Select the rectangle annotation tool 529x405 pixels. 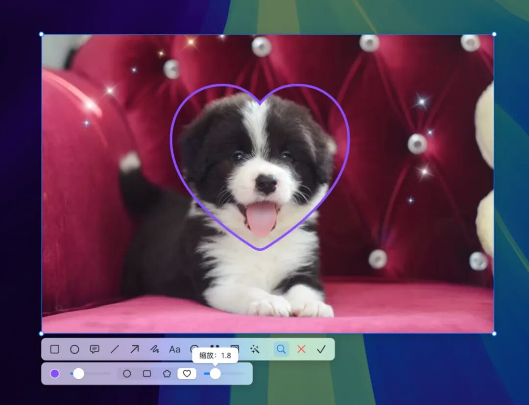coord(55,349)
